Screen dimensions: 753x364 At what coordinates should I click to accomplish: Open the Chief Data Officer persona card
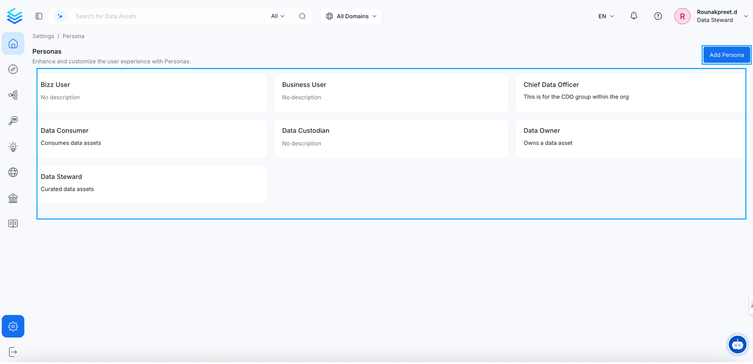pos(630,93)
